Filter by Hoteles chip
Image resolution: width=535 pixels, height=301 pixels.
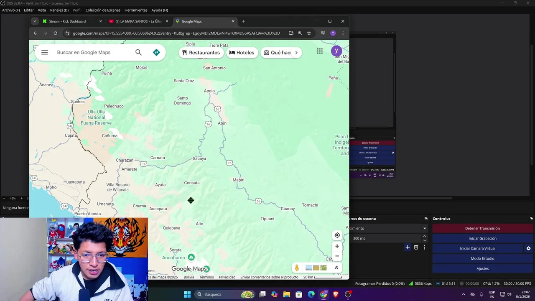[242, 53]
